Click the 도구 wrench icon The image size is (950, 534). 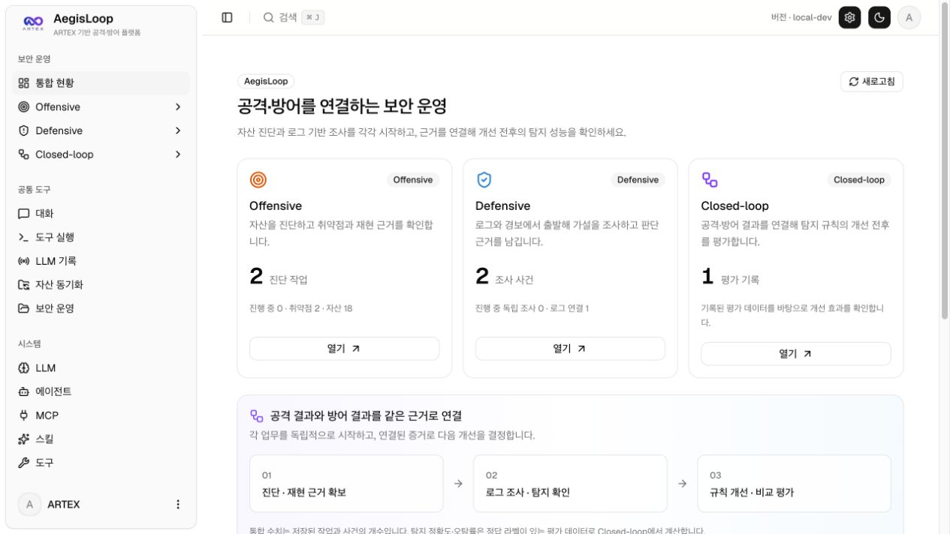[23, 463]
